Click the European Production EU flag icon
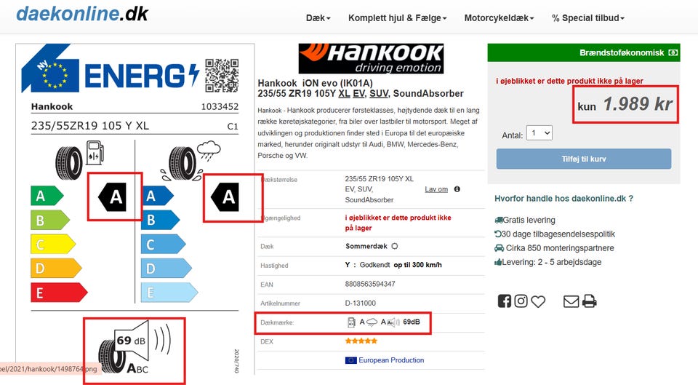The image size is (698, 385). coord(350,360)
